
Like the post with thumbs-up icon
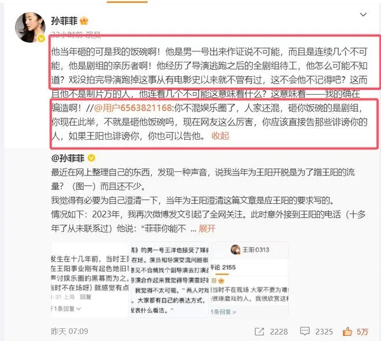tap(348, 331)
